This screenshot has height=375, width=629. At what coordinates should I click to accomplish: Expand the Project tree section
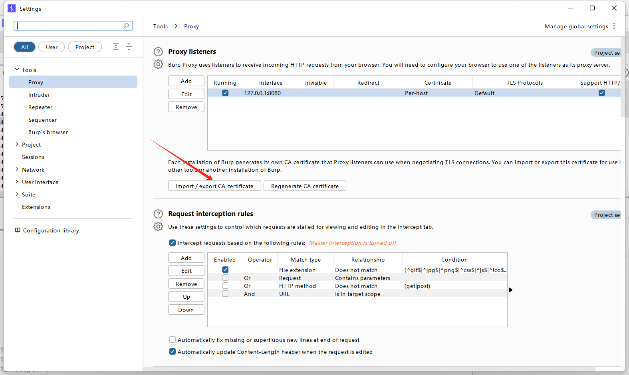pyautogui.click(x=17, y=144)
